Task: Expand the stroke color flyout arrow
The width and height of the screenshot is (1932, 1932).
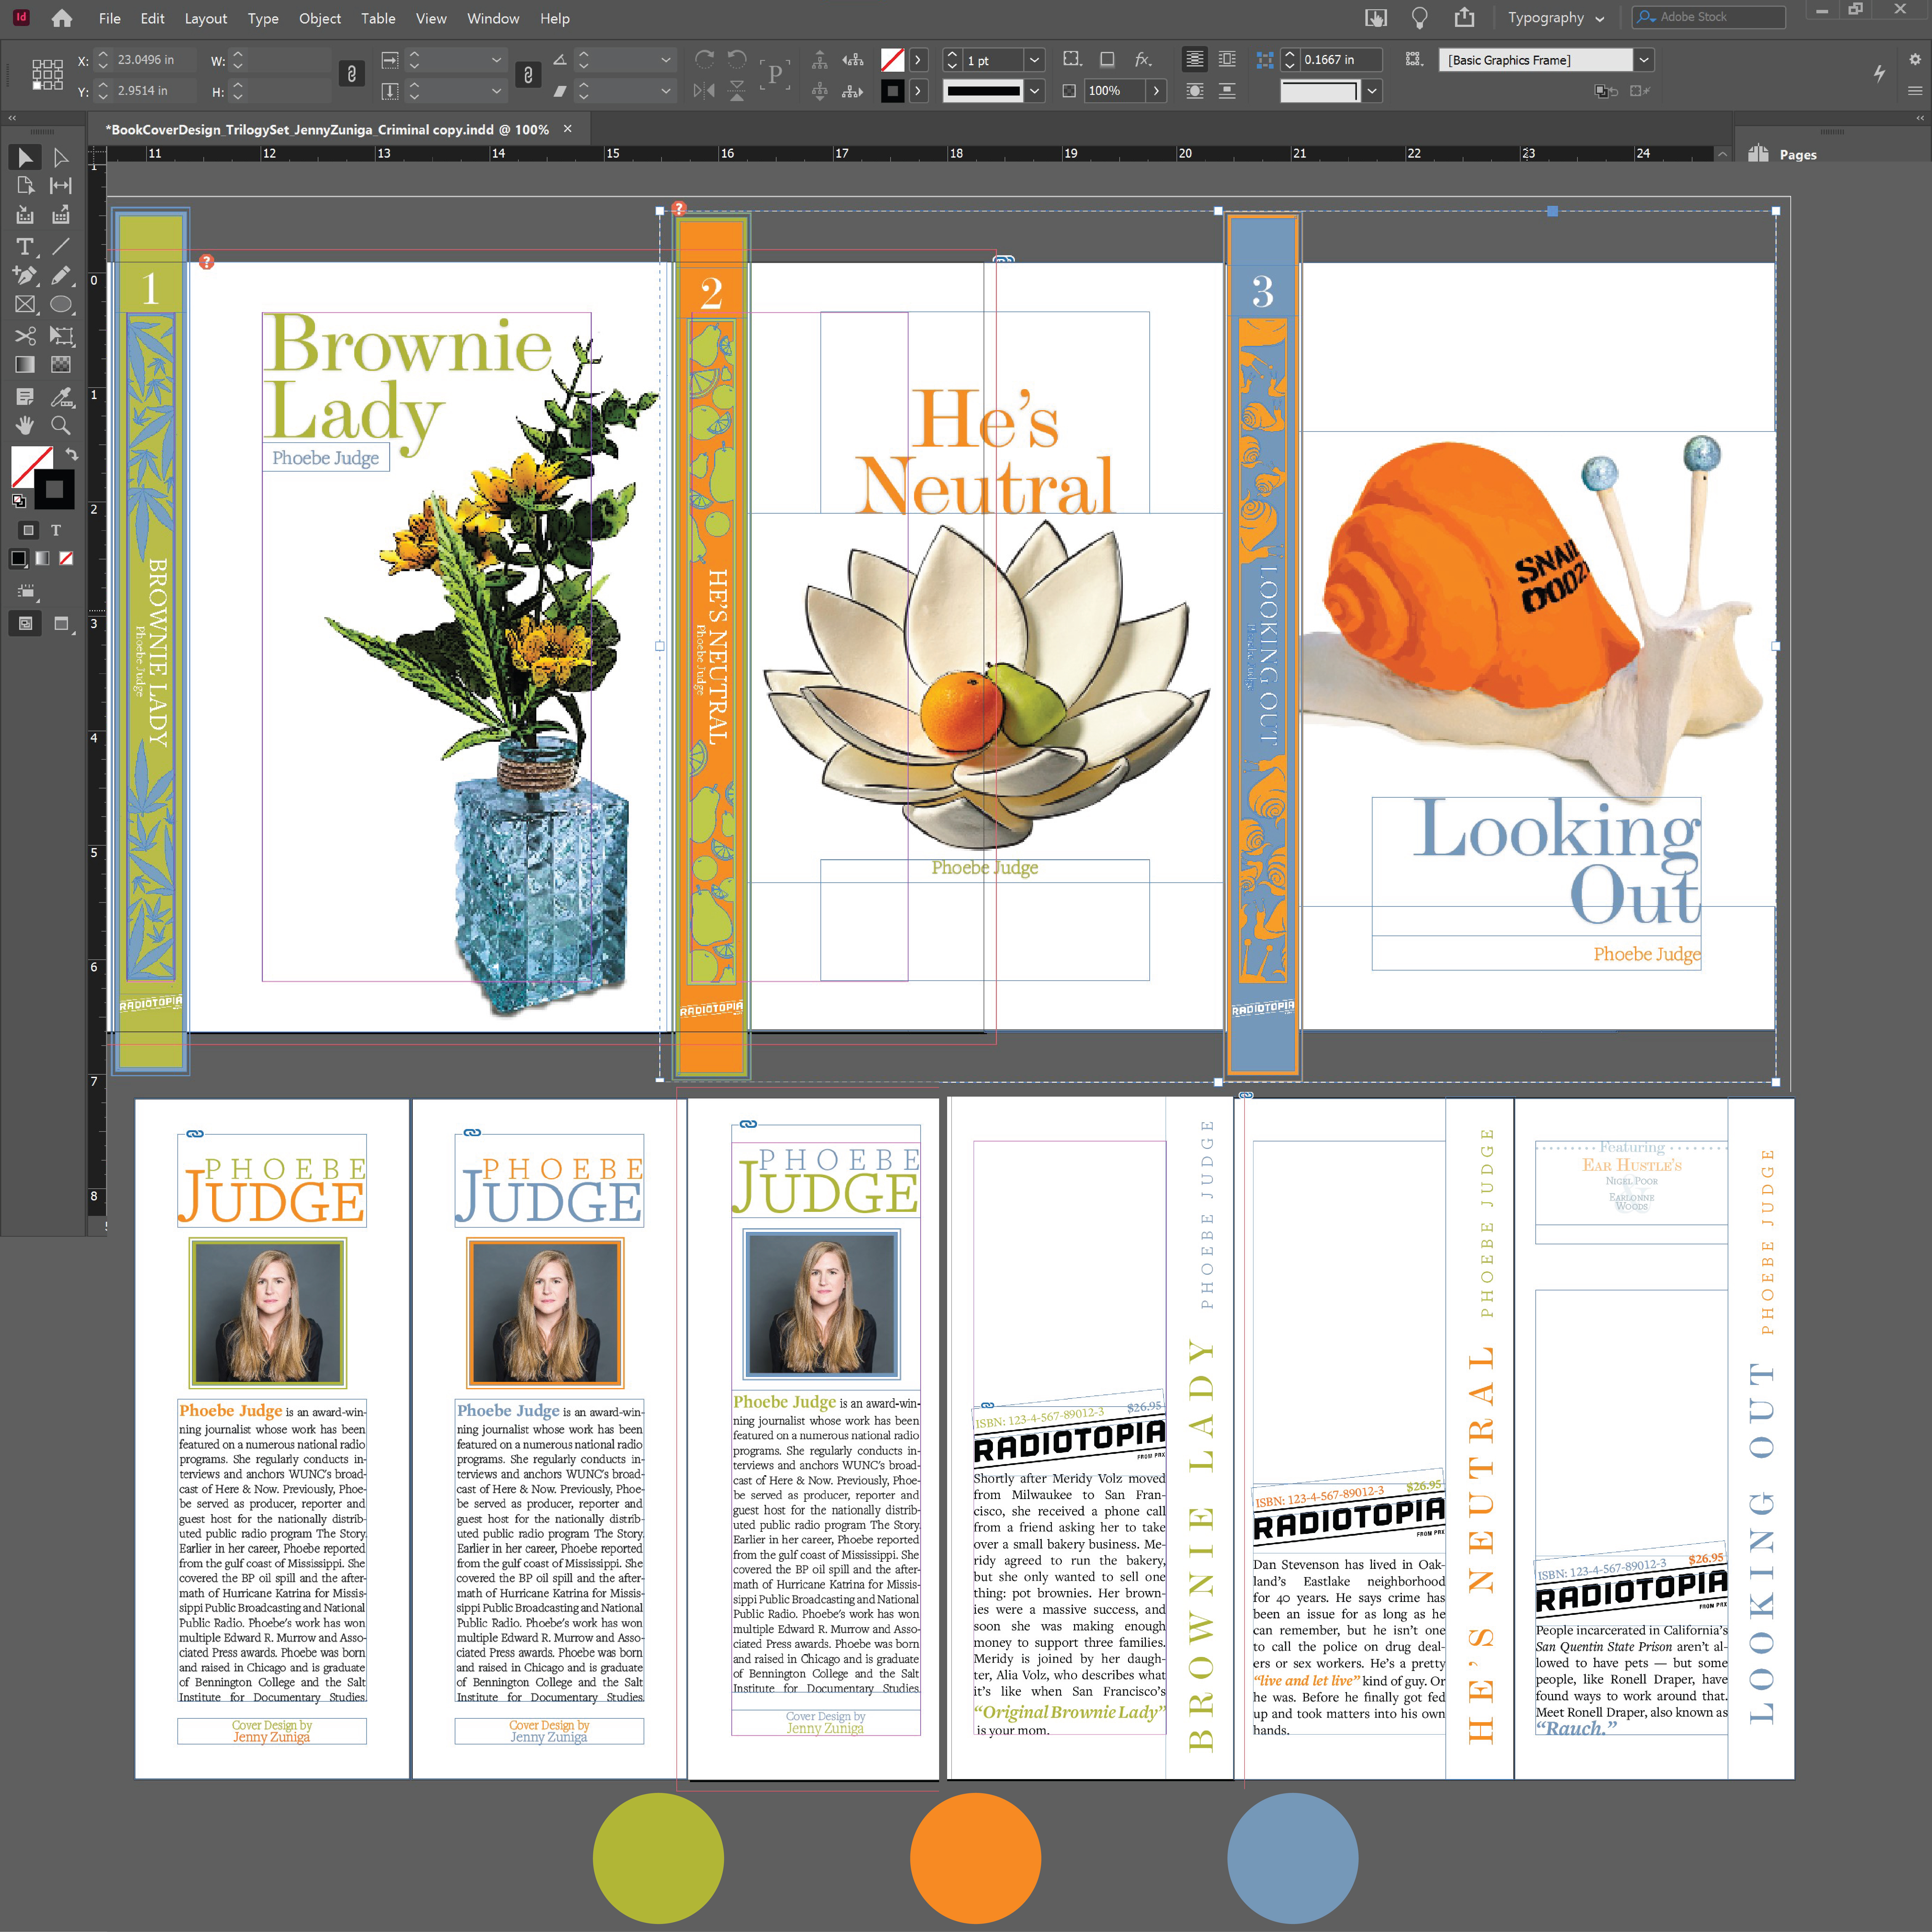Action: click(918, 91)
